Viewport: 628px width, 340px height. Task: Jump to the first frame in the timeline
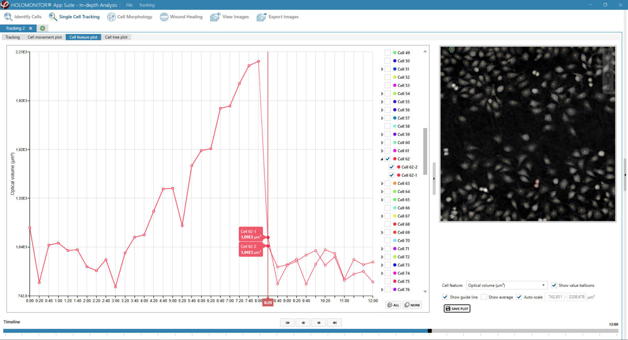[287, 322]
